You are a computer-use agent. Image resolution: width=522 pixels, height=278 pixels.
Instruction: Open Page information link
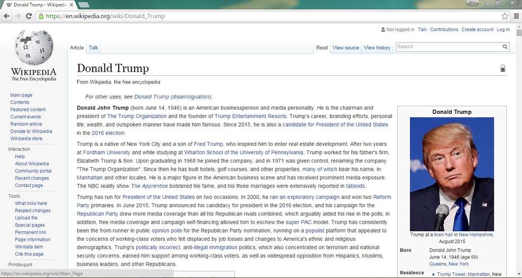pyautogui.click(x=33, y=239)
